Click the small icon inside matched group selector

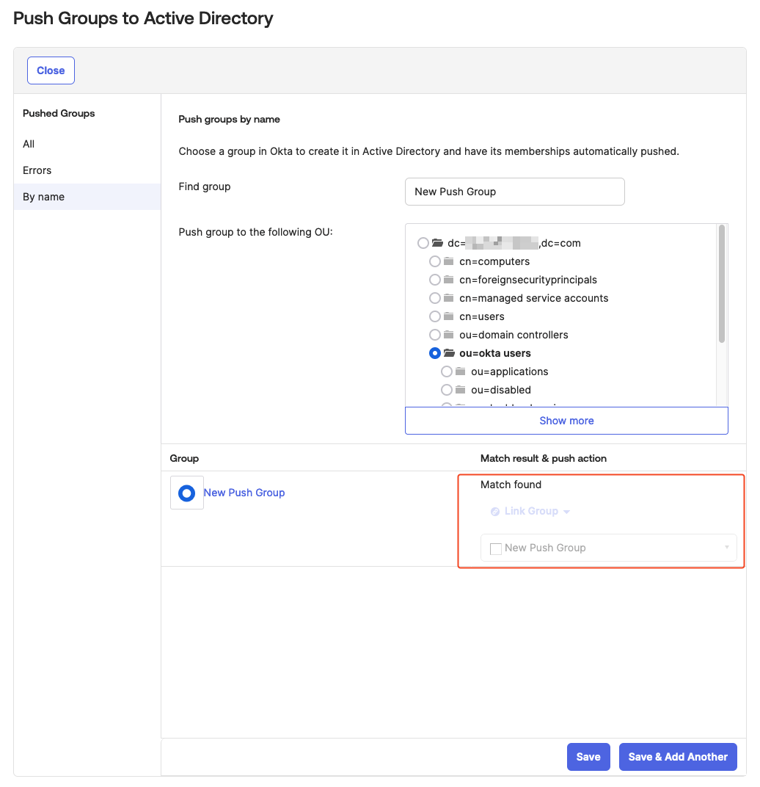(496, 548)
